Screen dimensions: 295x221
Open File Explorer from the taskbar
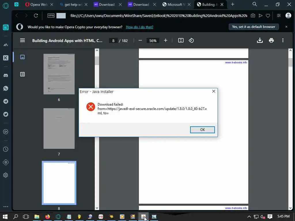click(37, 217)
